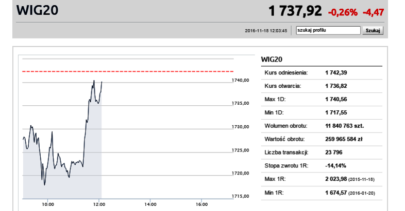Click the WIG20 panel heading above the table
The height and width of the screenshot is (211, 405).
click(x=272, y=60)
